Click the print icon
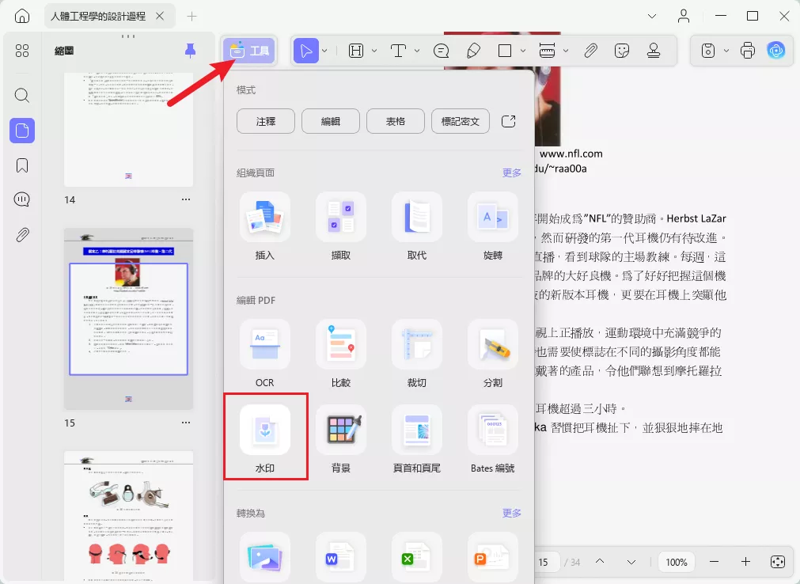This screenshot has height=584, width=800. tap(748, 51)
